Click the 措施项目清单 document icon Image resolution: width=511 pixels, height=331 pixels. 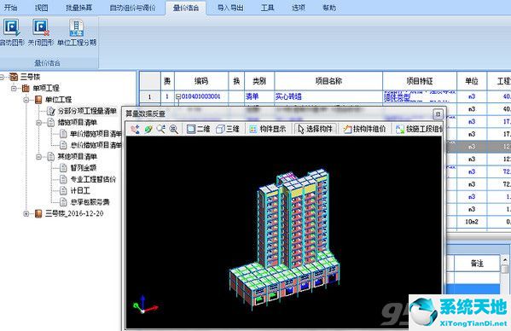click(51, 123)
